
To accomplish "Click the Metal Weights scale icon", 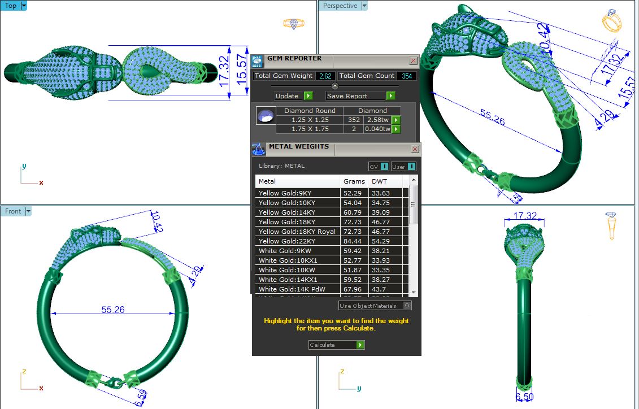I will 258,150.
